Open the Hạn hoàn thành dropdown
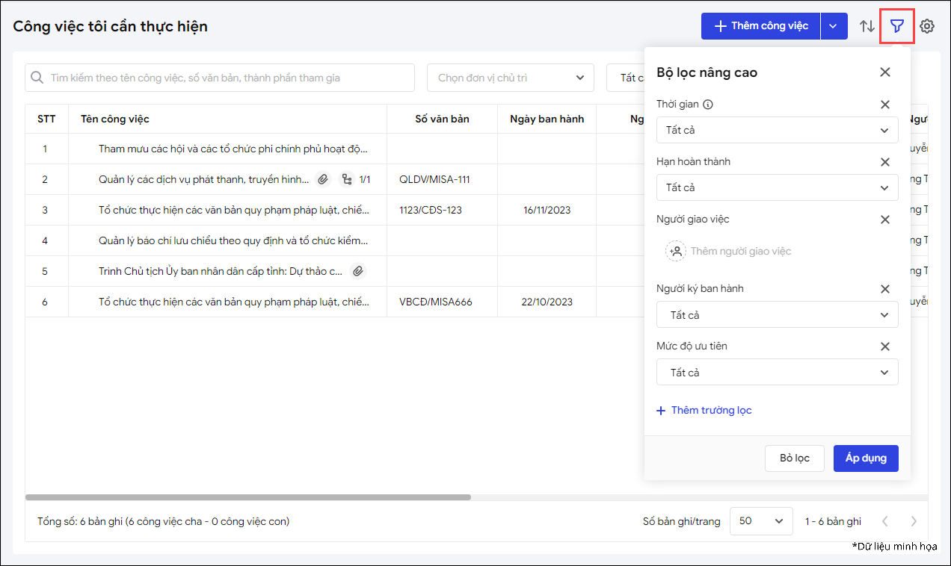Screen dimensions: 951x566 (778, 187)
